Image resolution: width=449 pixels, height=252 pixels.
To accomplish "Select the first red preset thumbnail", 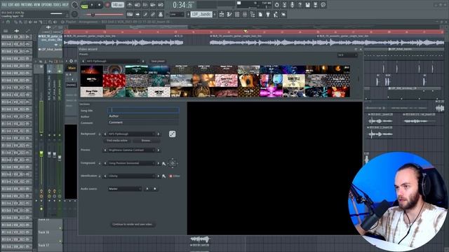I will pos(114,80).
